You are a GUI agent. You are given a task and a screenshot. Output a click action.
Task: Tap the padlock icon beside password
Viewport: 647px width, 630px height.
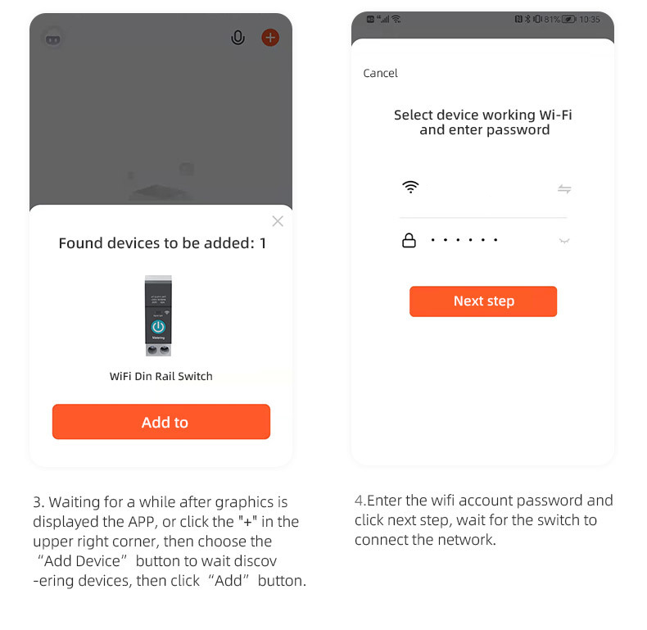[x=409, y=240]
